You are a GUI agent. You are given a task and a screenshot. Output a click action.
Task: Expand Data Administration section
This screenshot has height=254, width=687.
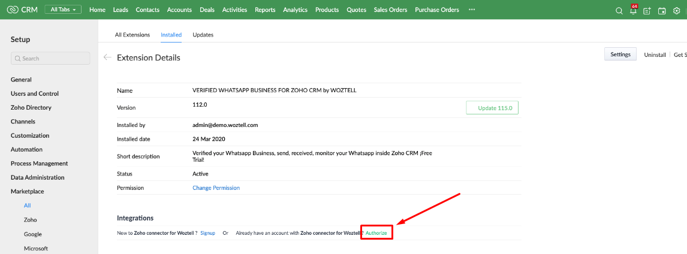(38, 177)
